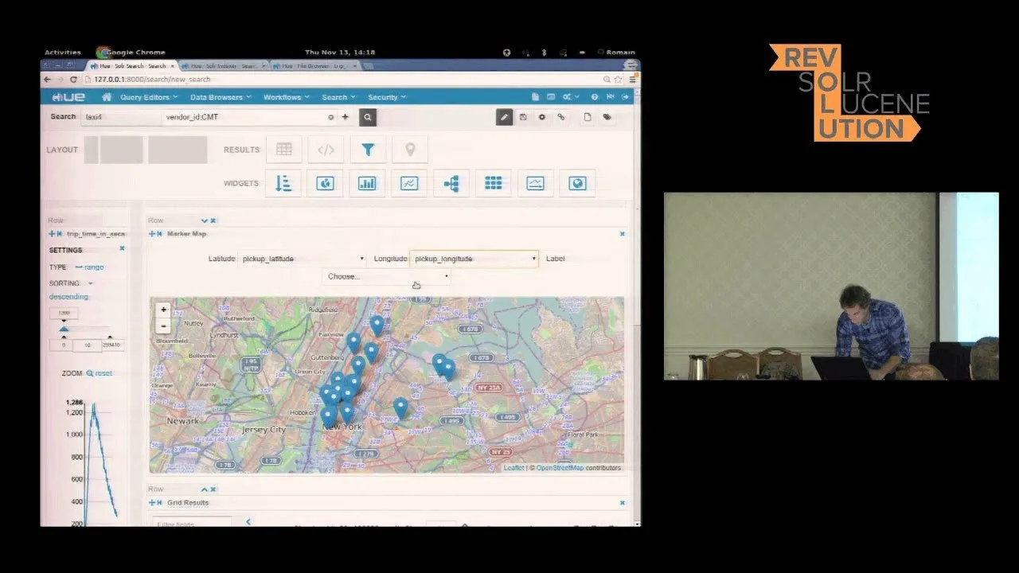Select the marker map results widget
The image size is (1019, 573).
410,149
